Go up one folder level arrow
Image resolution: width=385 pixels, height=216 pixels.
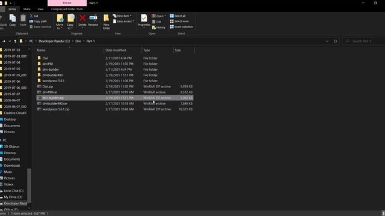[x=15, y=41]
